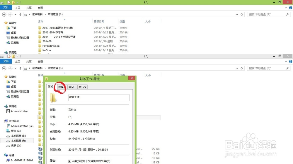Open folder 2013-2014教研组上交材料
Image resolution: width=293 pixels, height=164 pixels.
tap(58, 28)
